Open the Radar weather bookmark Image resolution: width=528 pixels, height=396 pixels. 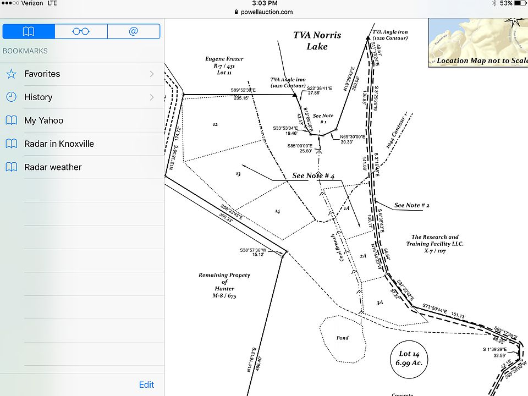tap(53, 167)
